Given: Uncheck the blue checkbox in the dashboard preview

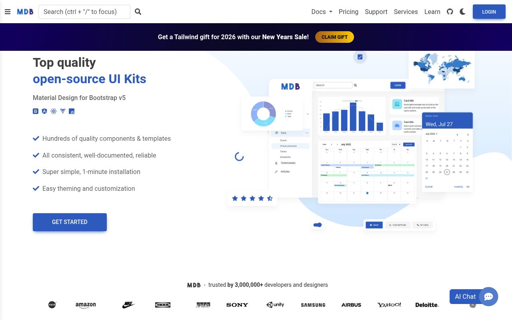Looking at the screenshot, I should tap(360, 57).
